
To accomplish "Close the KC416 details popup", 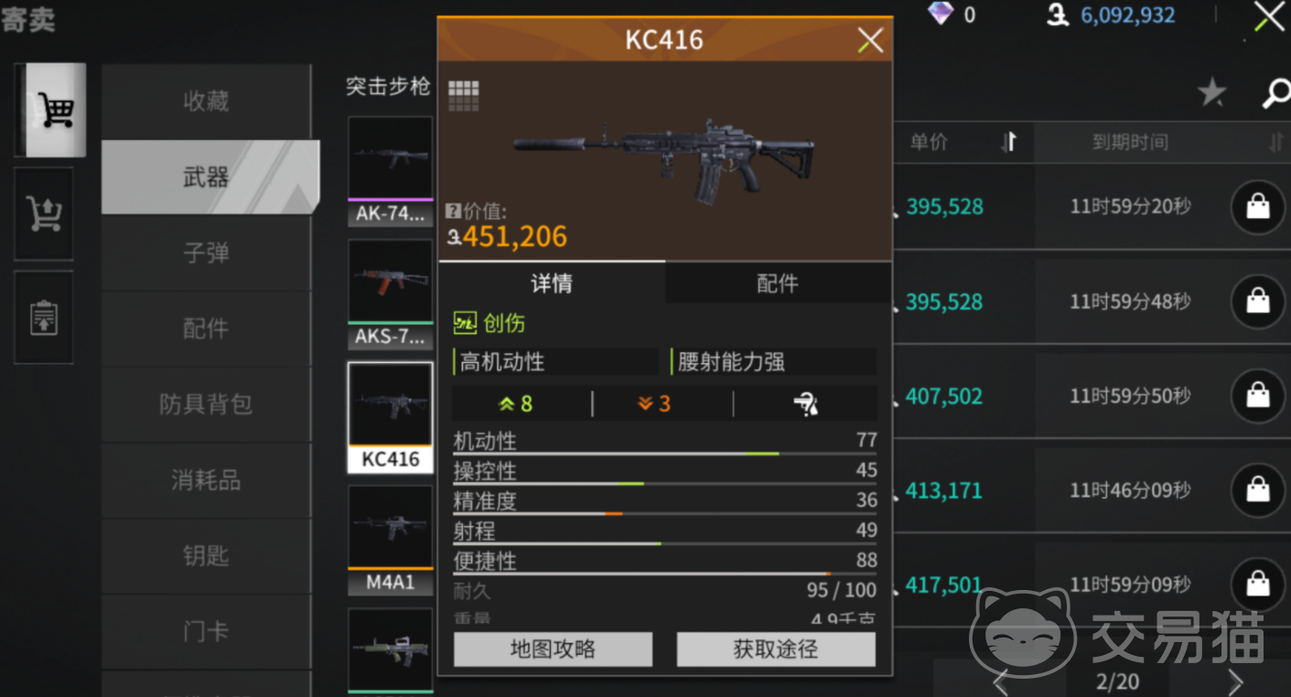I will click(x=870, y=40).
